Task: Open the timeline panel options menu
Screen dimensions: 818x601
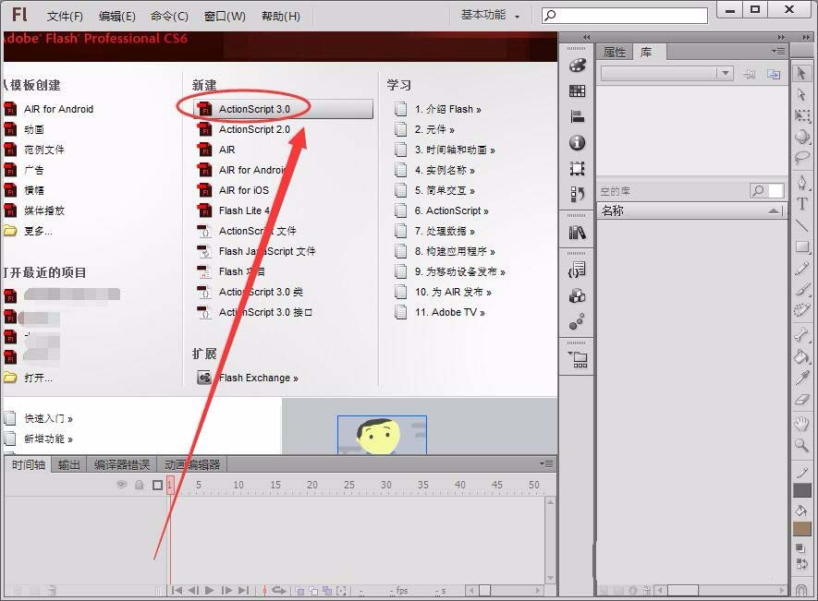Action: tap(547, 463)
